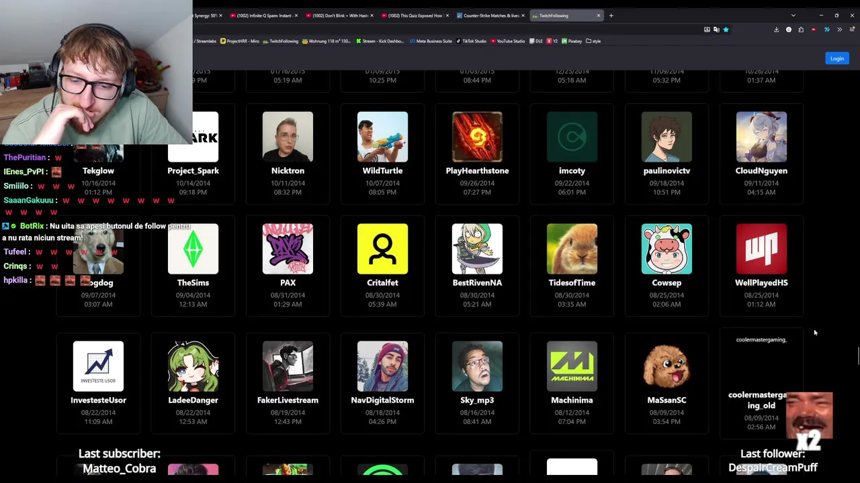Screen dimensions: 860x483
Task: Open the DLE bookmark
Action: pos(536,41)
